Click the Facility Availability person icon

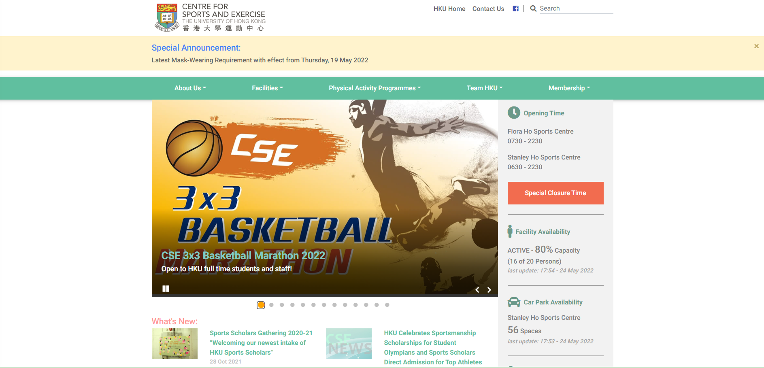pyautogui.click(x=510, y=231)
